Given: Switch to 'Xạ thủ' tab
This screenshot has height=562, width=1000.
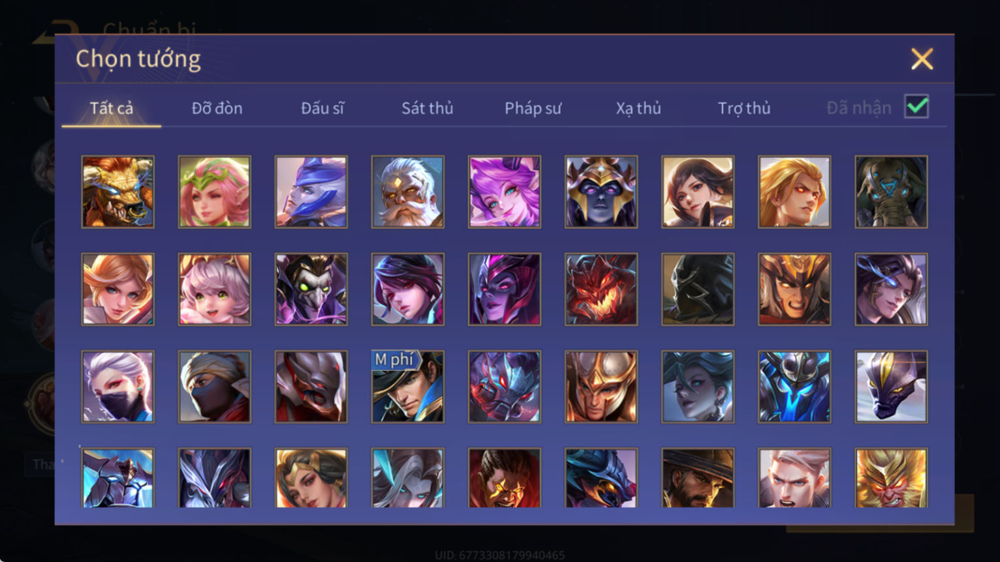Looking at the screenshot, I should tap(638, 108).
